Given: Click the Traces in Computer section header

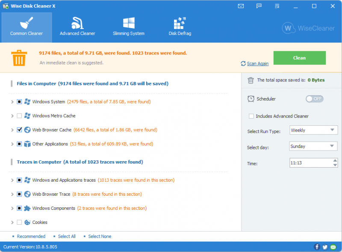Looking at the screenshot, I should coord(80,162).
